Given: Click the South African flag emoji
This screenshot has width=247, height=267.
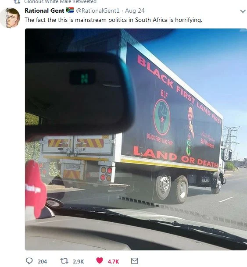Looking at the screenshot, I should tap(70, 10).
